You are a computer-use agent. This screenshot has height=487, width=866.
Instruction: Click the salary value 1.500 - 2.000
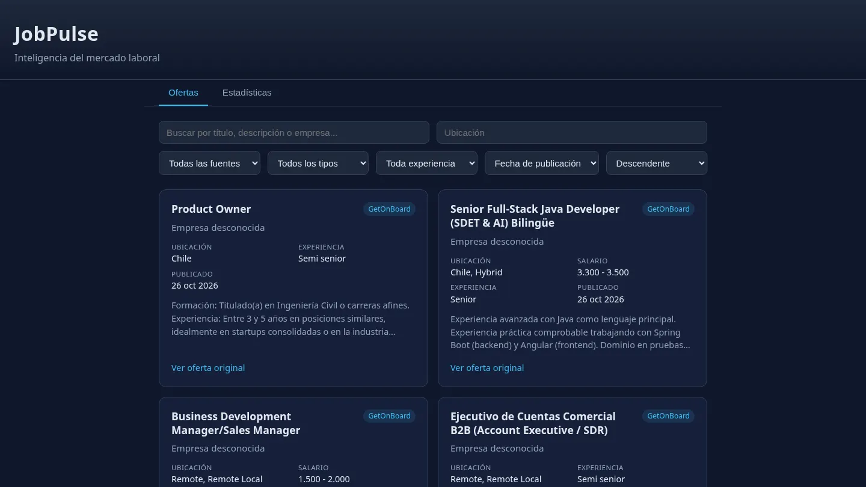(324, 479)
